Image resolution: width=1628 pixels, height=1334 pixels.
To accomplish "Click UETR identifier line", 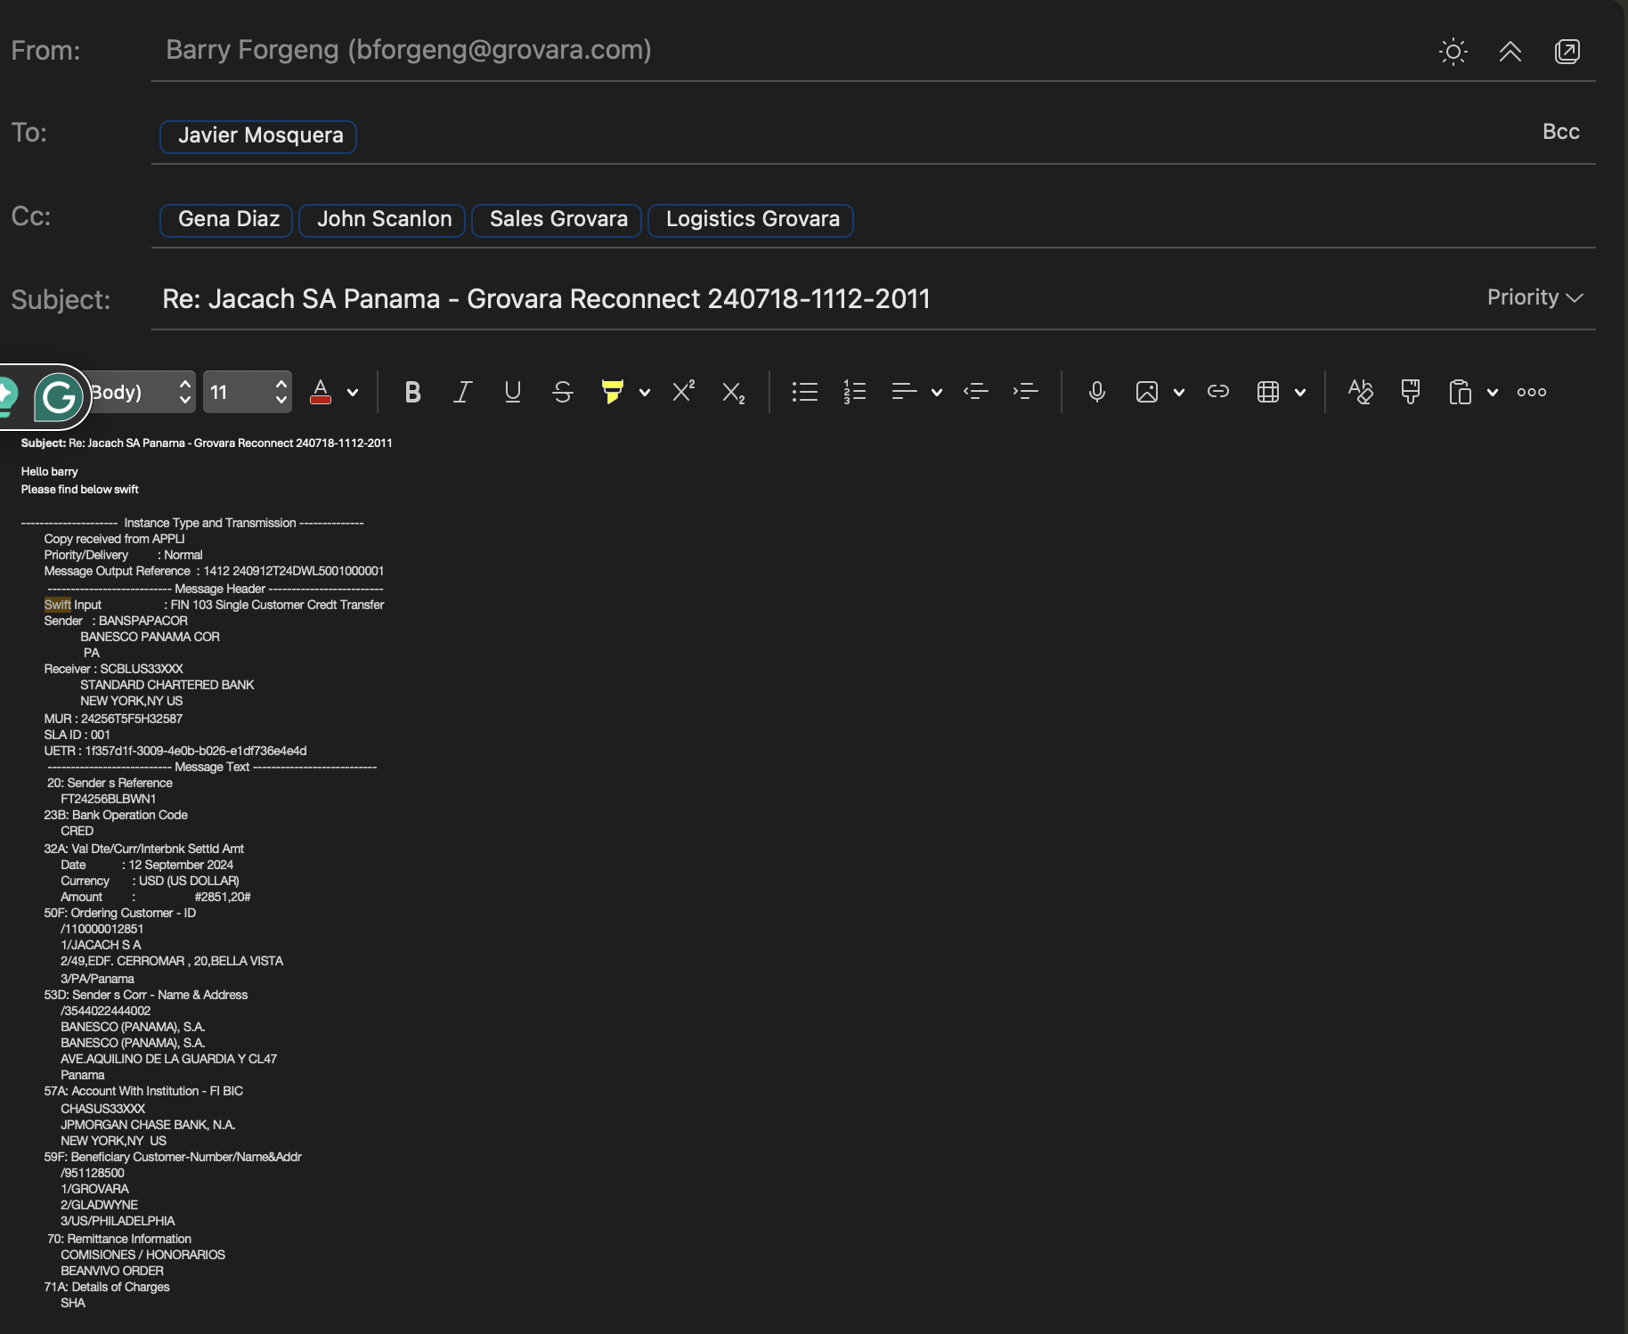I will [175, 751].
